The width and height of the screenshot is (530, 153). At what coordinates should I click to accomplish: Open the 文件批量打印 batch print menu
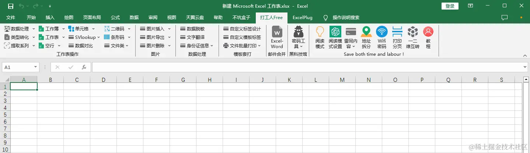coord(242,45)
